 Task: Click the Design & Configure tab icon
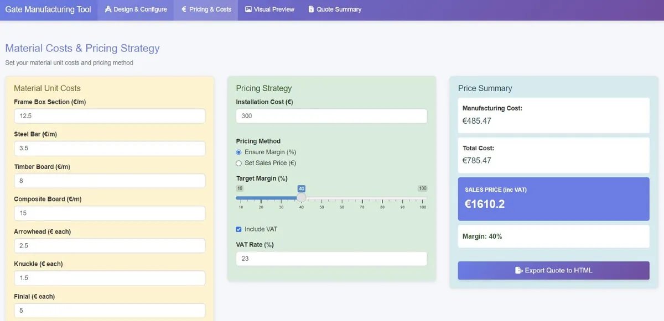(108, 9)
